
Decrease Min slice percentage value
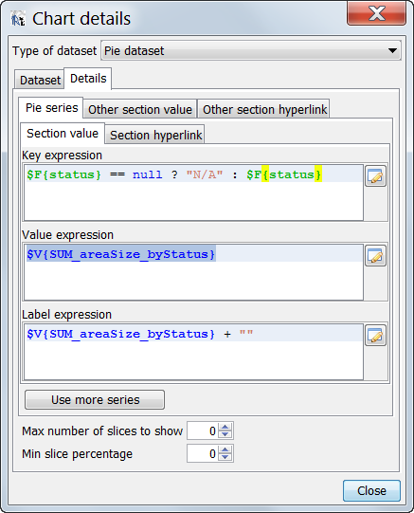tap(225, 457)
